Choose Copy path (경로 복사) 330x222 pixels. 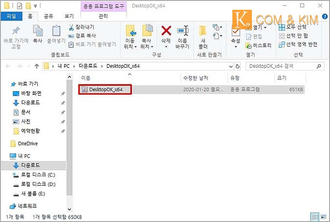click(82, 36)
